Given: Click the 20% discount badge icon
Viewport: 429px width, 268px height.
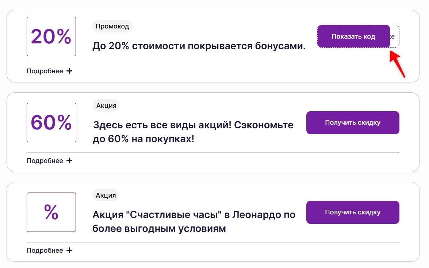Looking at the screenshot, I should click(x=51, y=36).
